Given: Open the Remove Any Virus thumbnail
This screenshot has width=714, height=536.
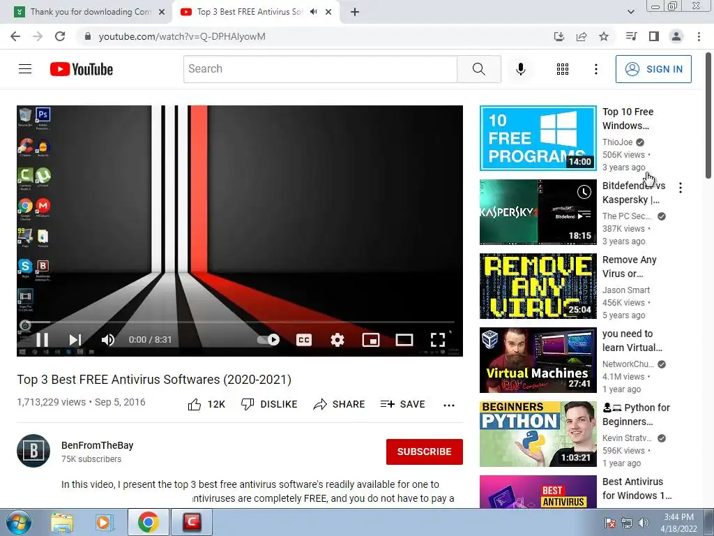Looking at the screenshot, I should click(x=538, y=285).
